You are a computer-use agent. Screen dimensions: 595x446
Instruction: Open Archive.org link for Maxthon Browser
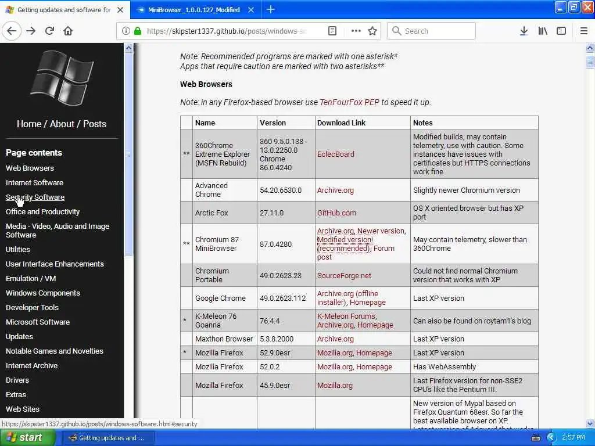click(x=335, y=339)
